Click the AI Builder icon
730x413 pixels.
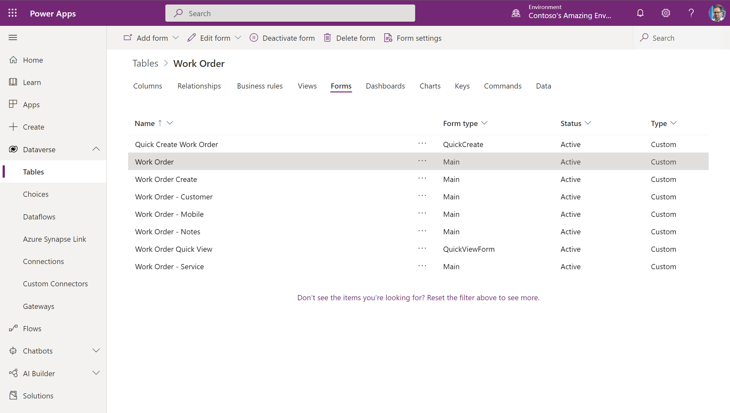tap(13, 373)
